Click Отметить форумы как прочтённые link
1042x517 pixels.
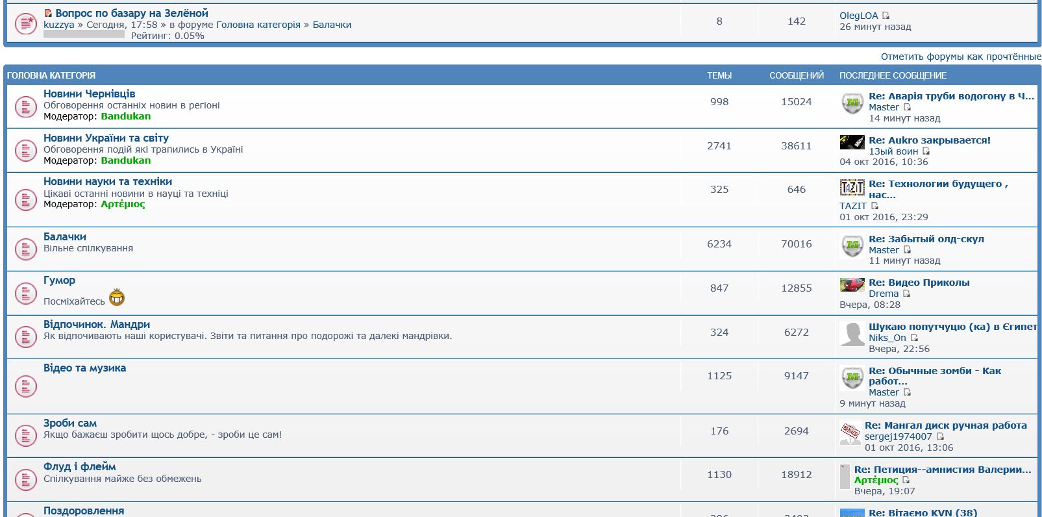(x=960, y=57)
